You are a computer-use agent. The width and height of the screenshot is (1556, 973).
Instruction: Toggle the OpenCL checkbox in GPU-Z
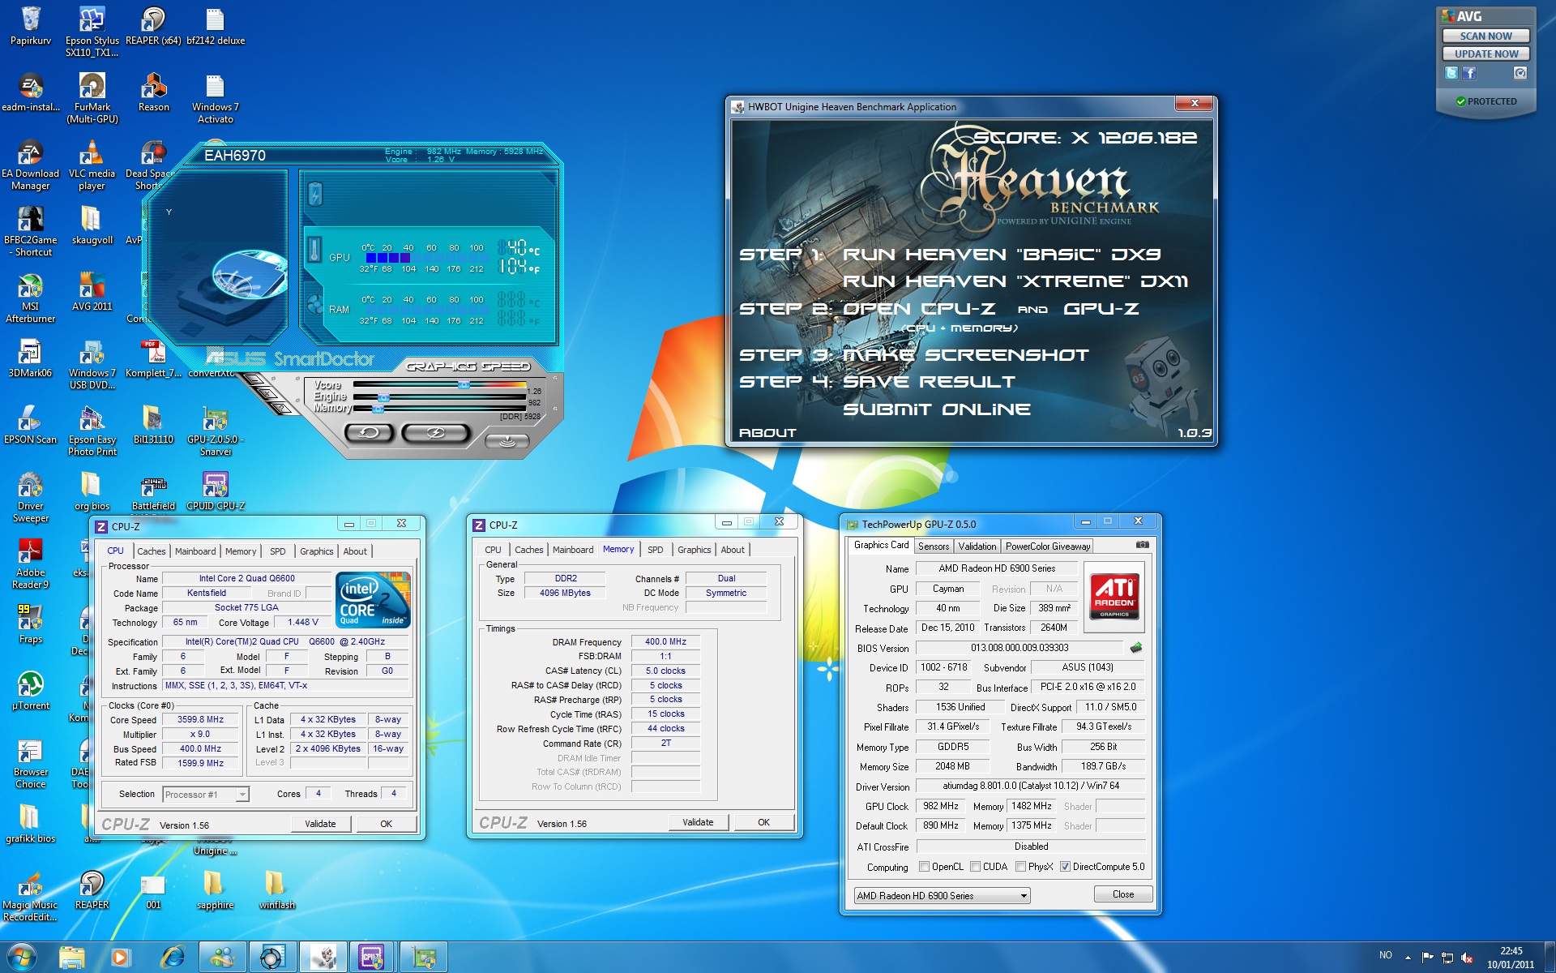pyautogui.click(x=924, y=867)
